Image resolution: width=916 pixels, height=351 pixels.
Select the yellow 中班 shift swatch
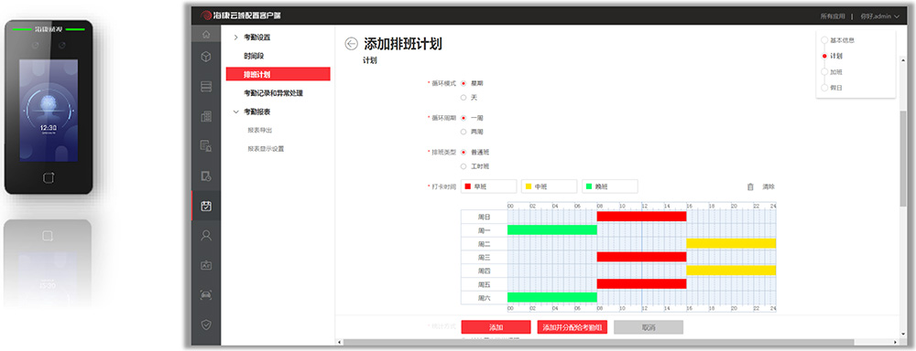click(x=549, y=186)
